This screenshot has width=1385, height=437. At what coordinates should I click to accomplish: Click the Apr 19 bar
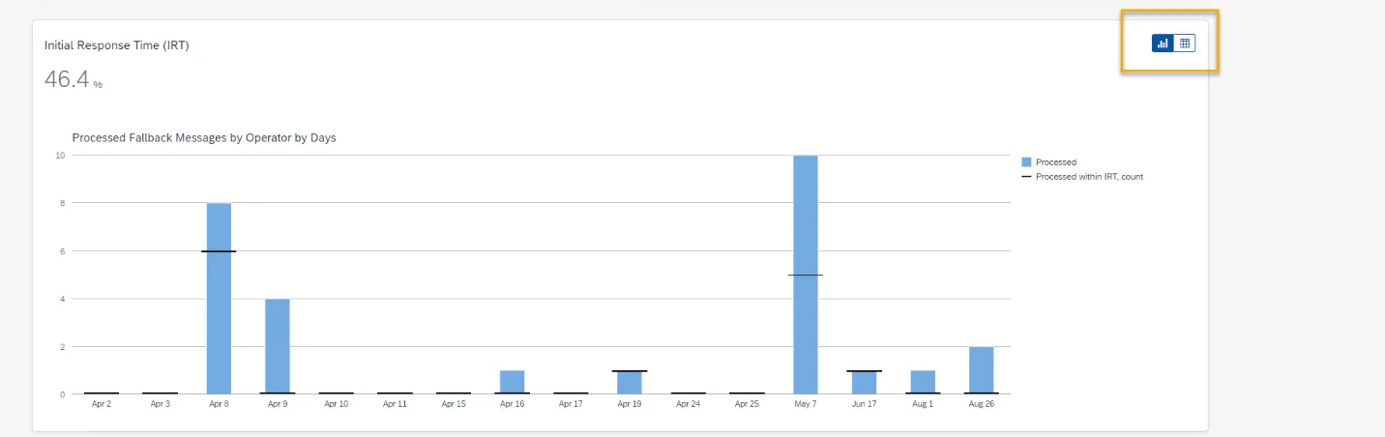[630, 382]
